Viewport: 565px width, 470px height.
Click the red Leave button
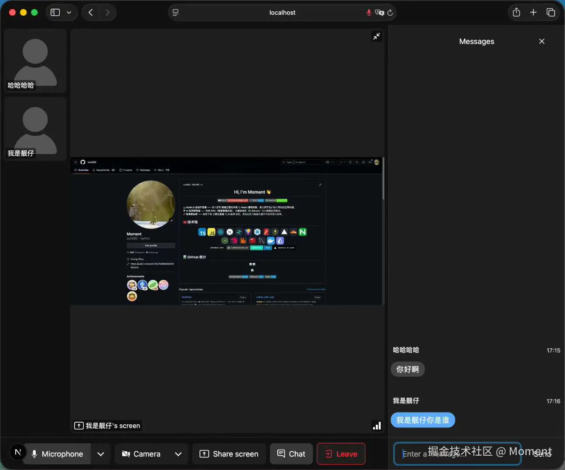tap(340, 453)
